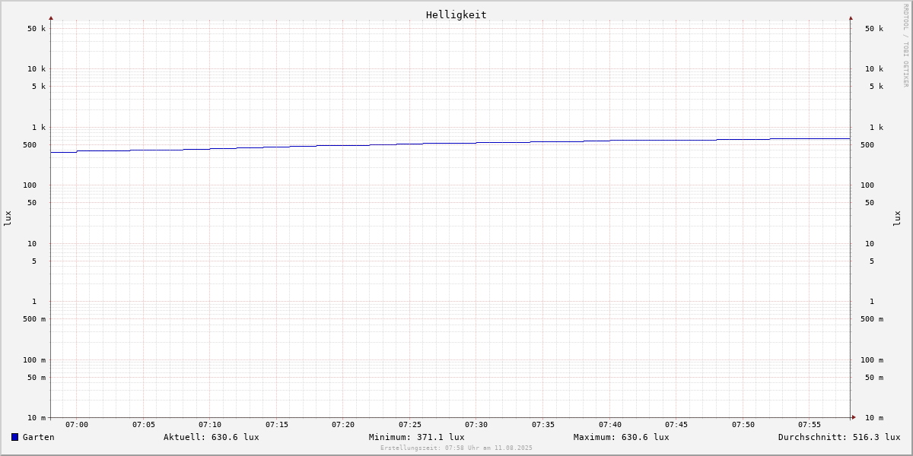Click the Maximum: 630.6 lux value
Screen dimensions: 913x456
[x=622, y=437]
